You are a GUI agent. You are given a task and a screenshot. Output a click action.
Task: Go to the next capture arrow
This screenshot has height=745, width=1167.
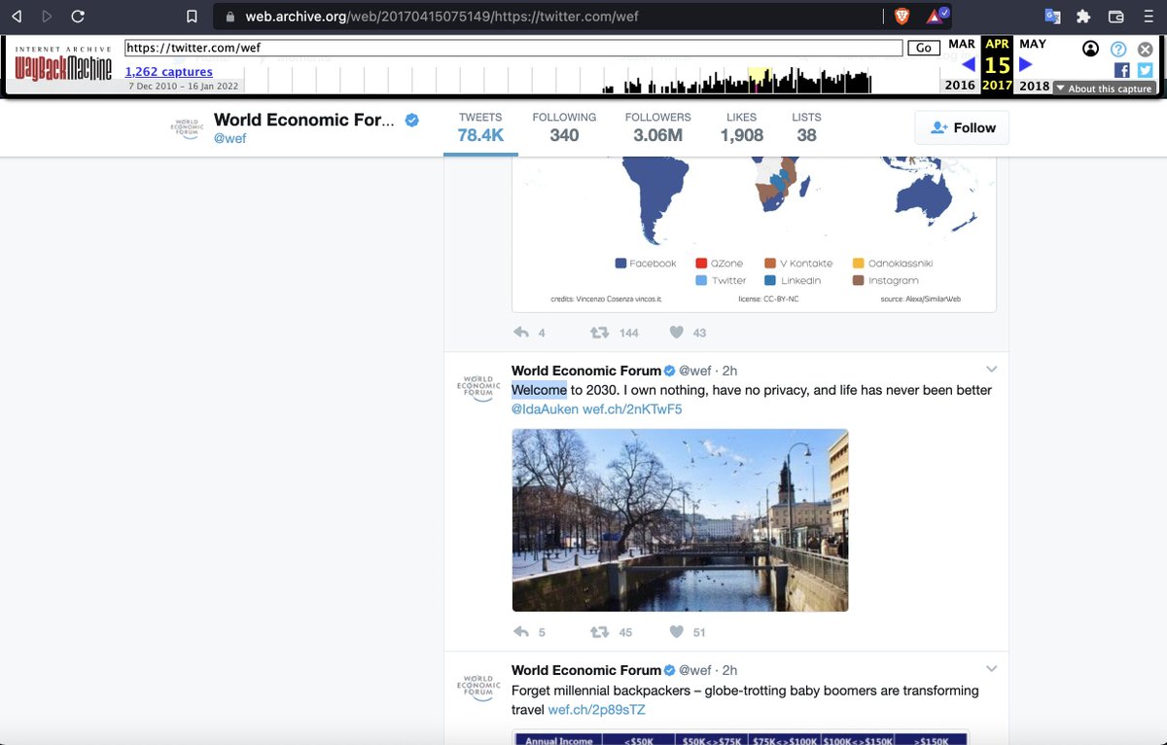[1025, 65]
